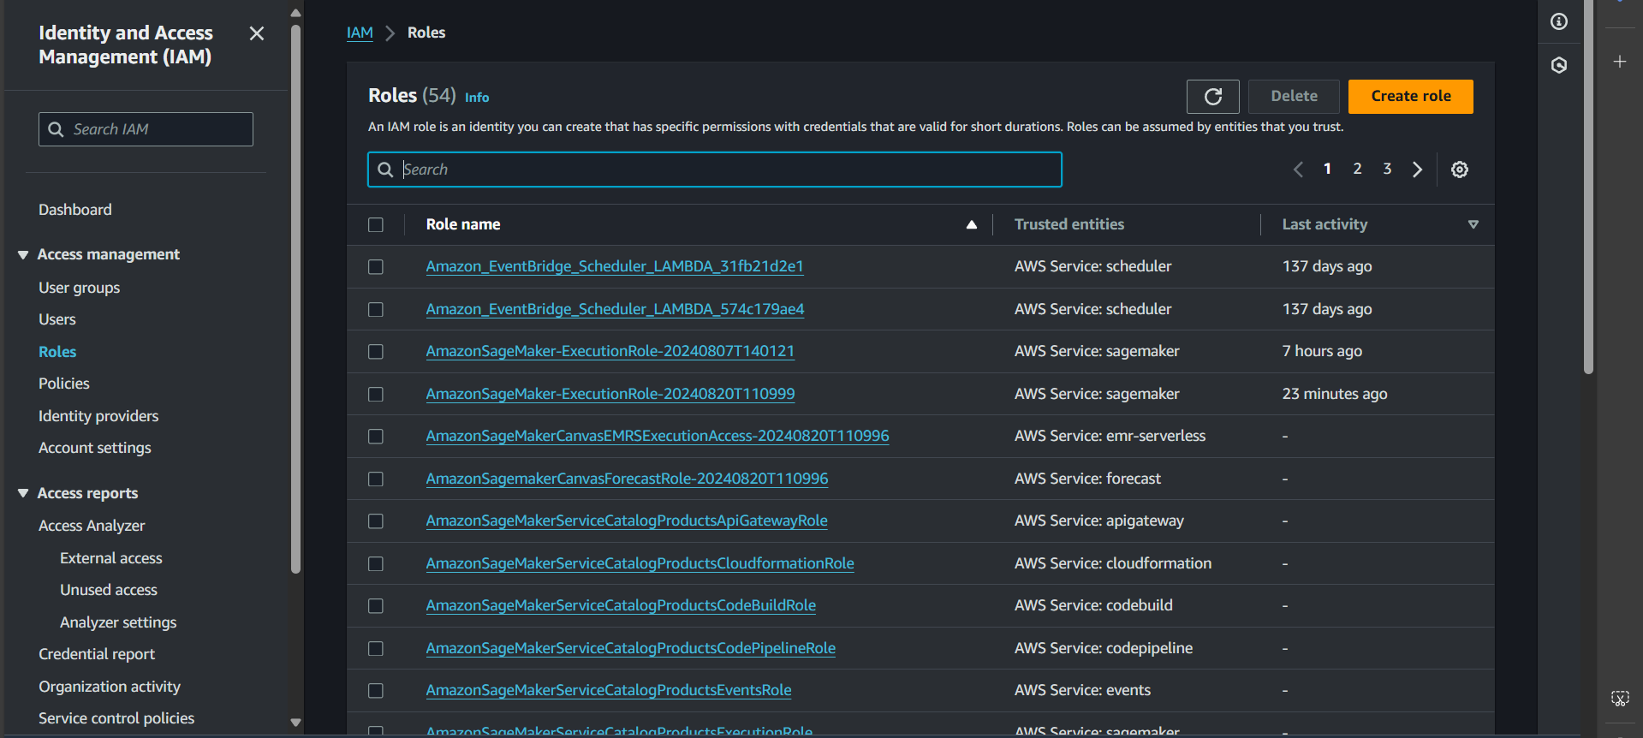Collapse the Access reports section
Screen dimensions: 1643x738
[23, 494]
